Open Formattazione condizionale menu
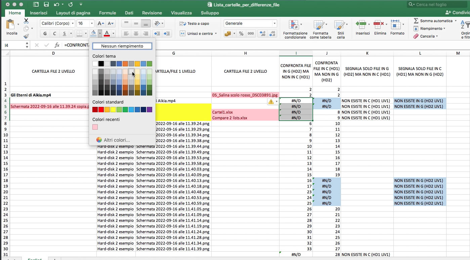Viewport: 470px width, 260px height. point(295,29)
